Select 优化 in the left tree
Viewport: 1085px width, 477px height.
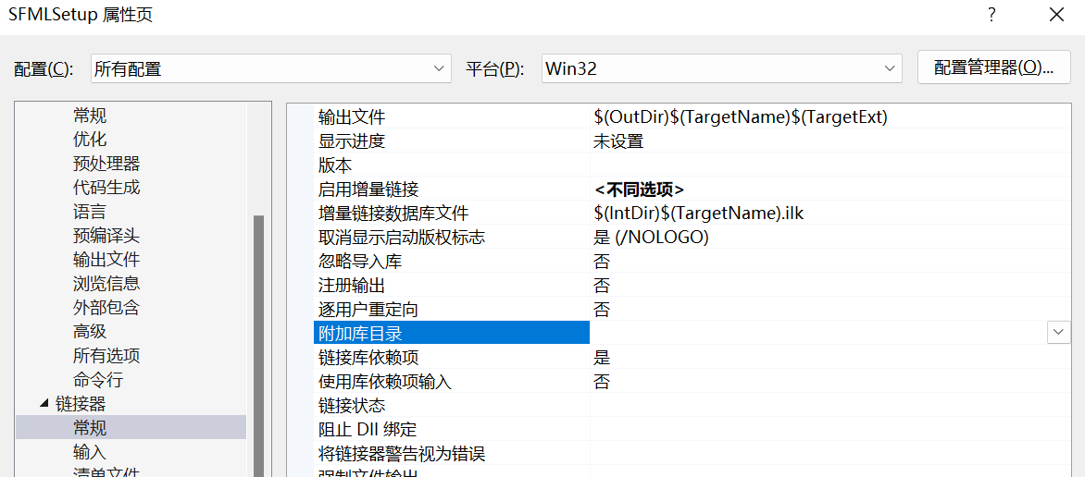90,140
